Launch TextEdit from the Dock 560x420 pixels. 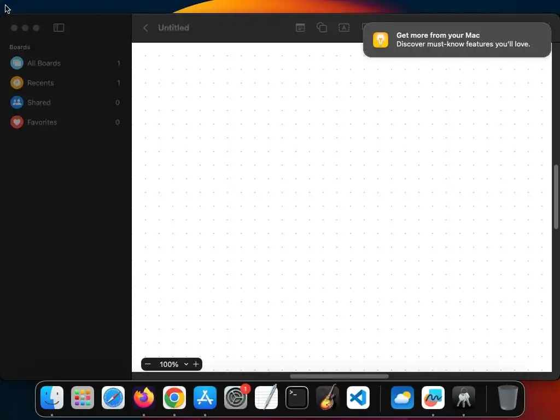(x=266, y=398)
